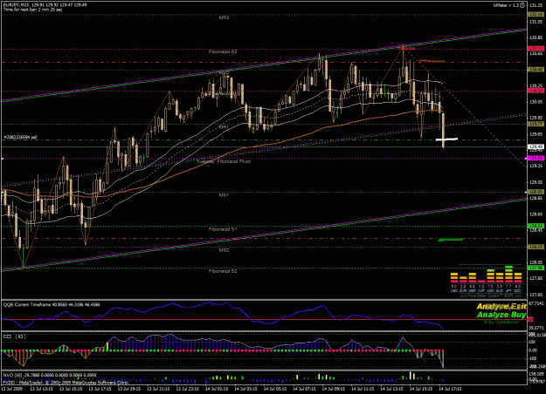Click the current price 129.49 axis tag

(536, 147)
